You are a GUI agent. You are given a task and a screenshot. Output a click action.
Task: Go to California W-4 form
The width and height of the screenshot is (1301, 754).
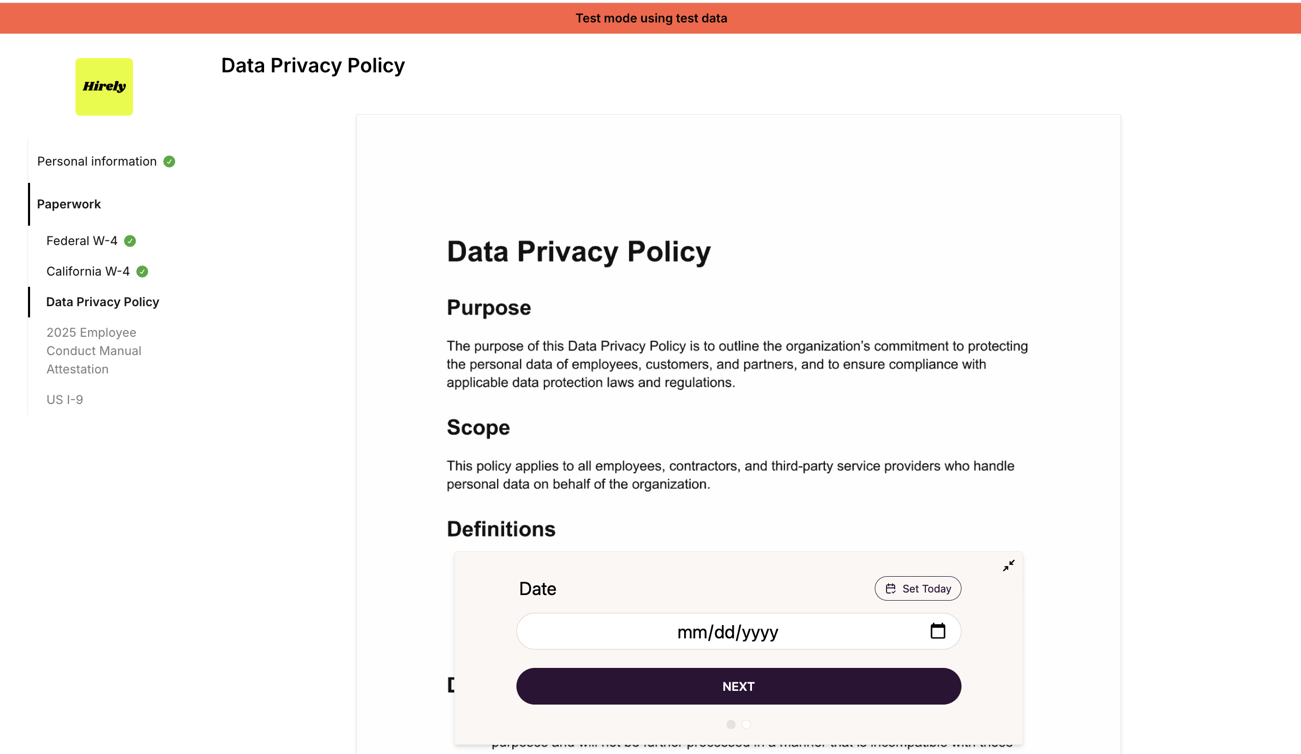pyautogui.click(x=88, y=272)
